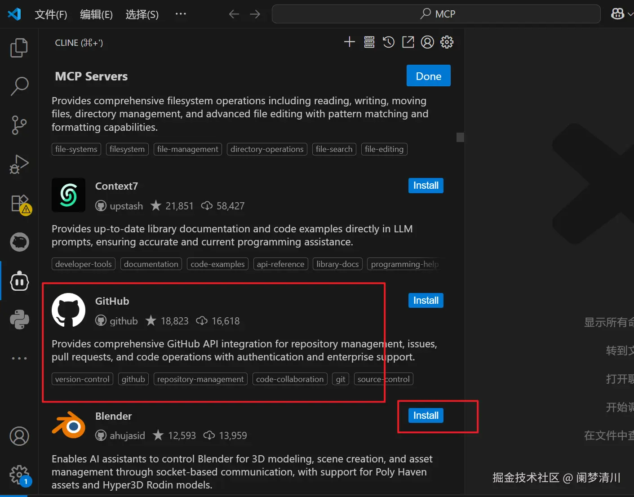The image size is (634, 497).
Task: Open the upstash author link
Action: [x=119, y=206]
